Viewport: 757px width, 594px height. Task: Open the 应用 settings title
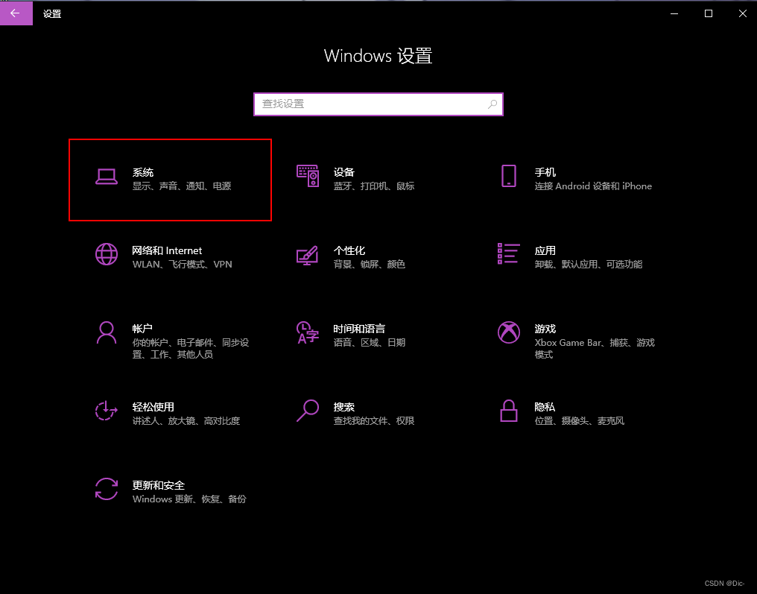pyautogui.click(x=545, y=250)
